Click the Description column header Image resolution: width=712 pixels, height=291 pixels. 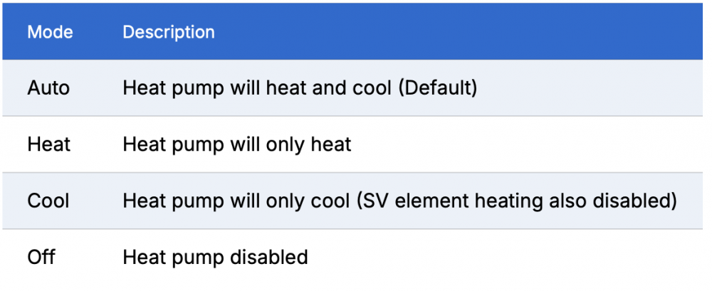click(169, 32)
